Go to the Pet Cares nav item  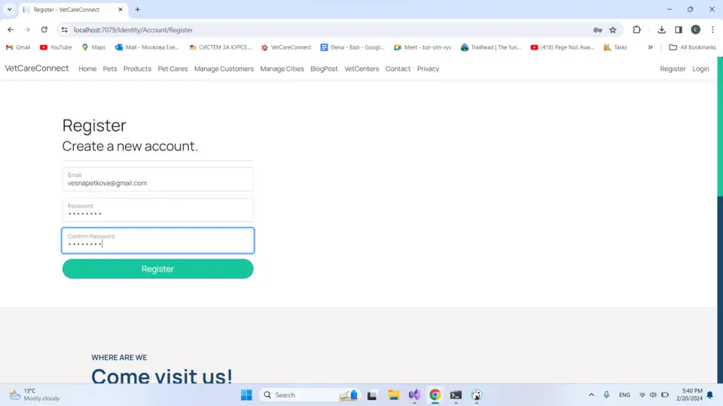[172, 68]
